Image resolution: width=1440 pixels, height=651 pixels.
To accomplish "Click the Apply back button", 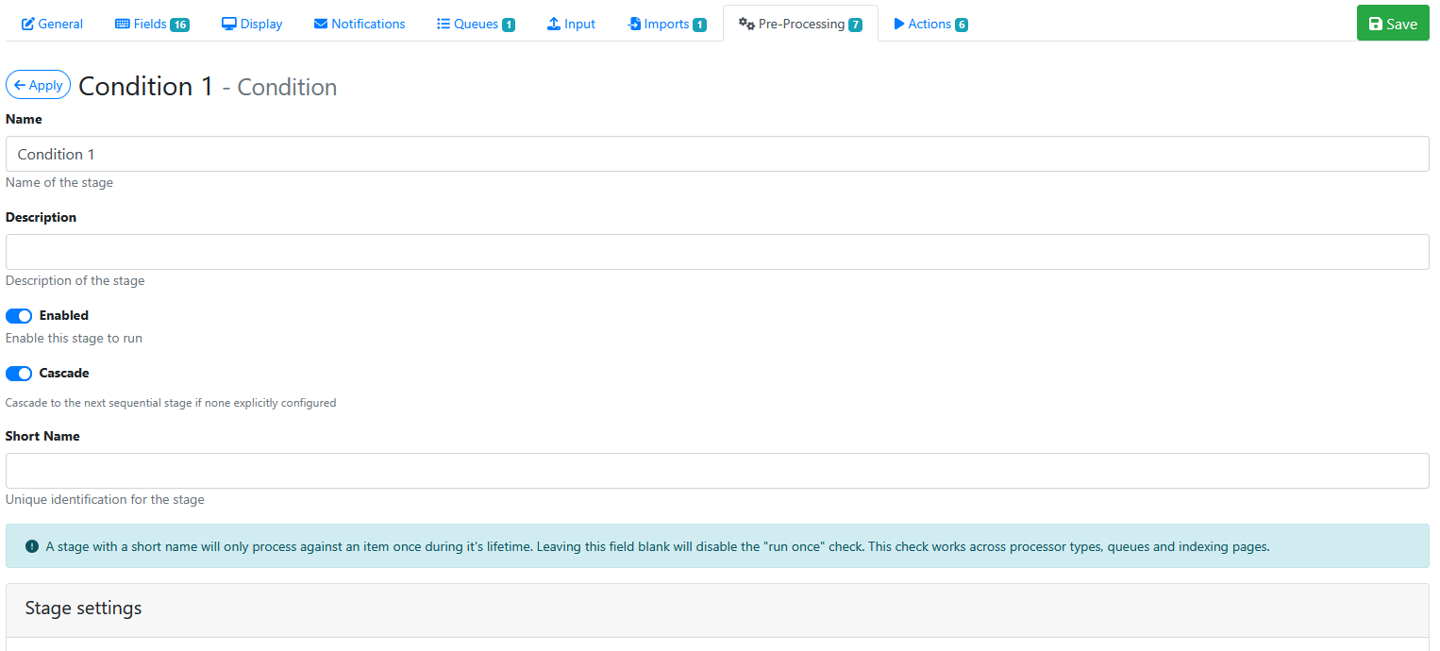I will [x=38, y=85].
